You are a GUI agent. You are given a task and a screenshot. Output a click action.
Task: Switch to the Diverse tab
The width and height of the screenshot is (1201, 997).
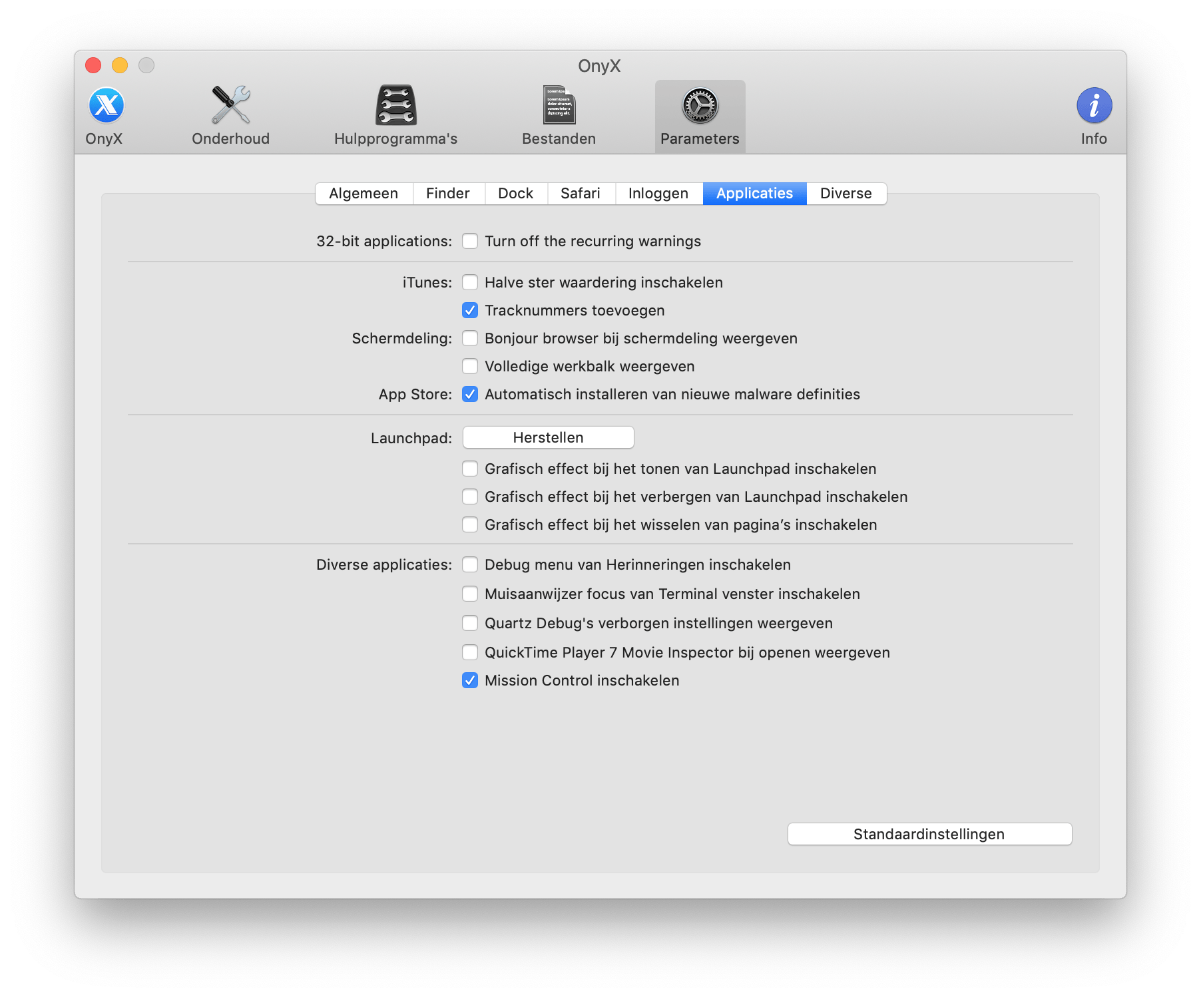click(847, 194)
